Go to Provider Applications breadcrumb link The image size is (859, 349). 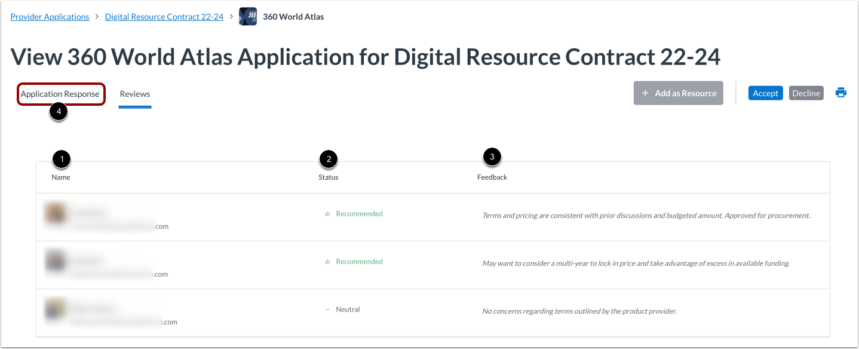pyautogui.click(x=50, y=17)
